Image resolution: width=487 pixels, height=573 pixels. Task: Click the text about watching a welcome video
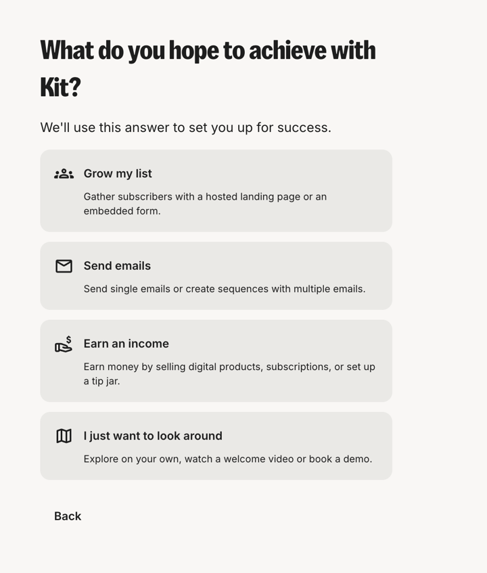227,459
